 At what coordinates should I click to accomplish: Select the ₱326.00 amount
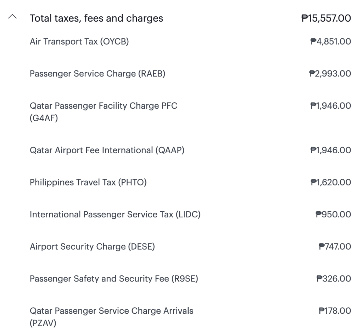tap(334, 279)
